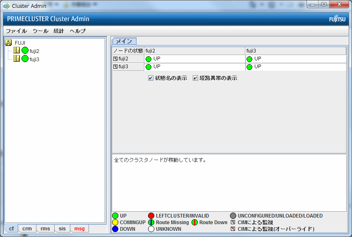The width and height of the screenshot is (352, 237).
Task: Click the fuji2 node server icon in tree
Action: [17, 50]
